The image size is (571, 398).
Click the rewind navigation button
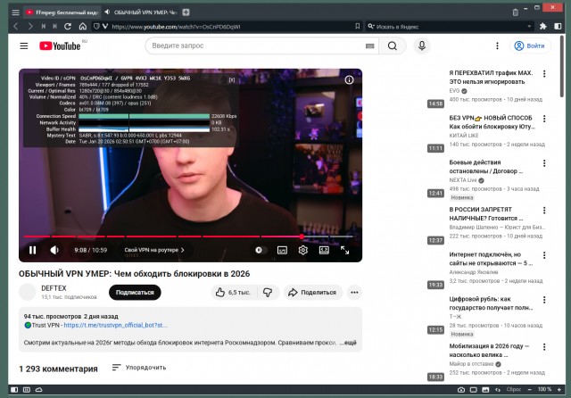[44, 26]
